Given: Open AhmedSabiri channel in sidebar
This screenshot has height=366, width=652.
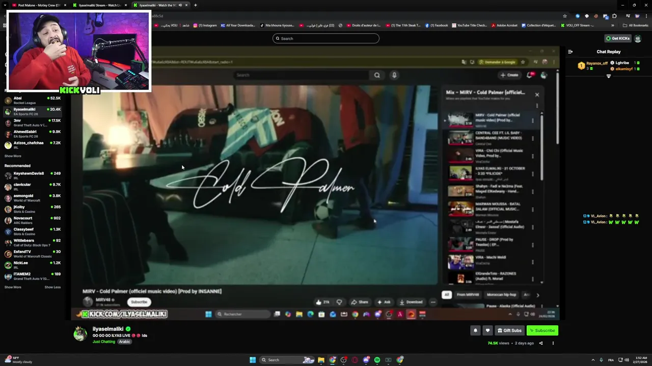Looking at the screenshot, I should (33, 134).
